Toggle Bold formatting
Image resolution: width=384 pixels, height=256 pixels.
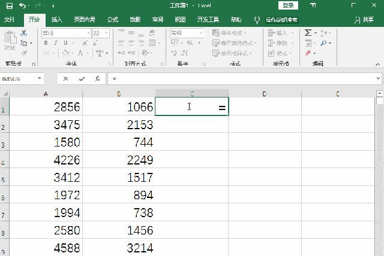pos(46,43)
